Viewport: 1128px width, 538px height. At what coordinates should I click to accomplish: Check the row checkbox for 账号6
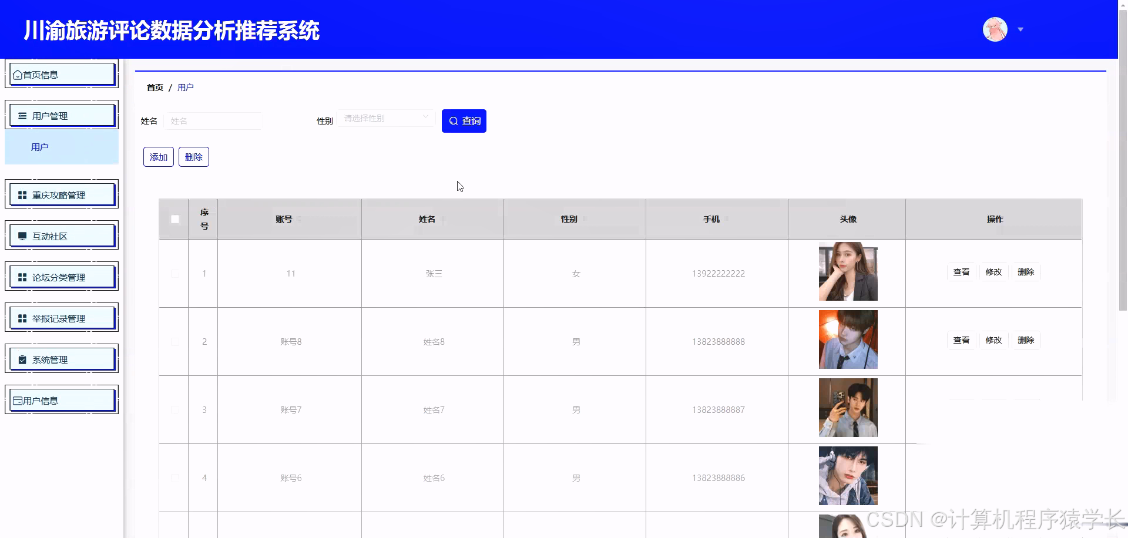pyautogui.click(x=175, y=478)
